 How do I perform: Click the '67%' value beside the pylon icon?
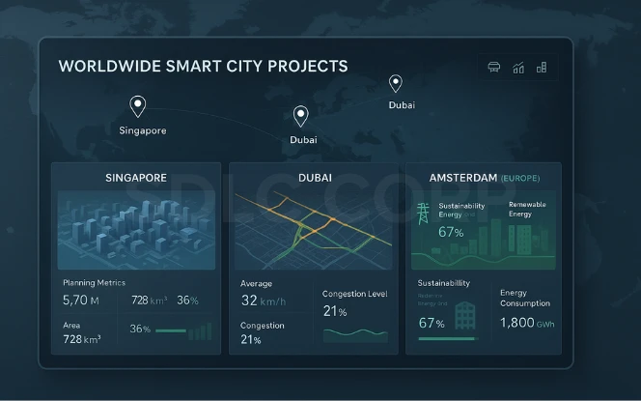tap(451, 233)
